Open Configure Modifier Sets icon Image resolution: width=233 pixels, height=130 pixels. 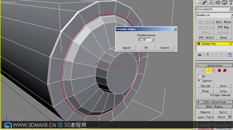[230, 55]
